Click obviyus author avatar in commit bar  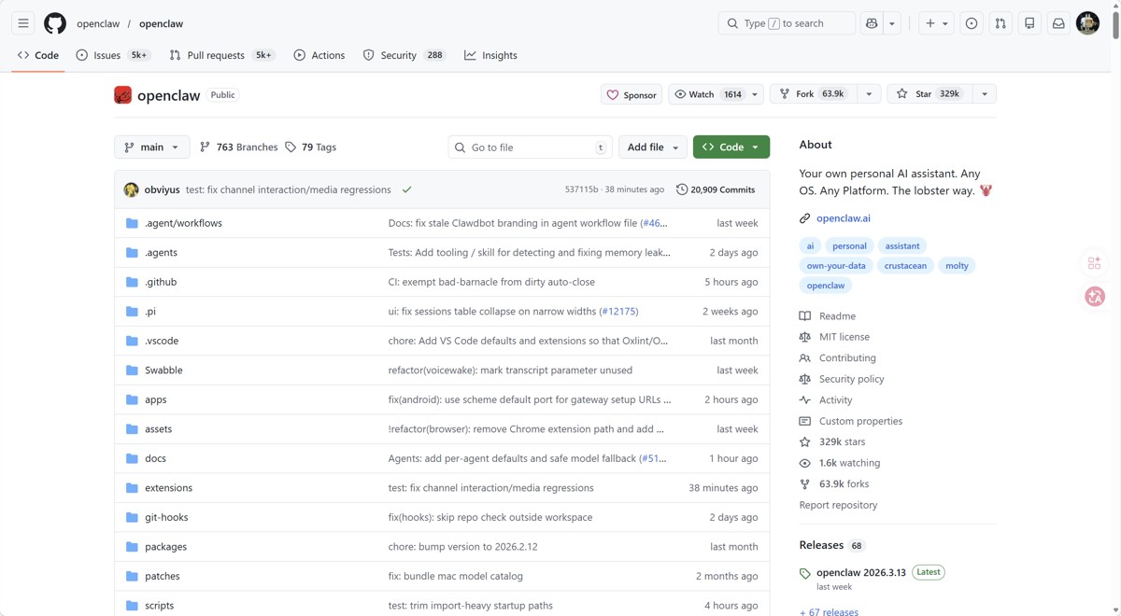[x=131, y=189]
